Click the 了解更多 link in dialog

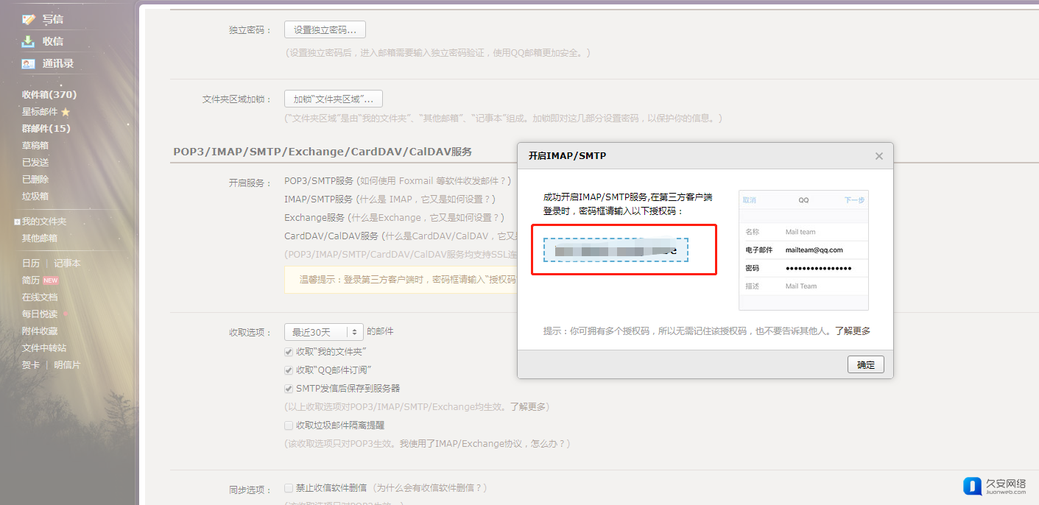click(x=852, y=331)
